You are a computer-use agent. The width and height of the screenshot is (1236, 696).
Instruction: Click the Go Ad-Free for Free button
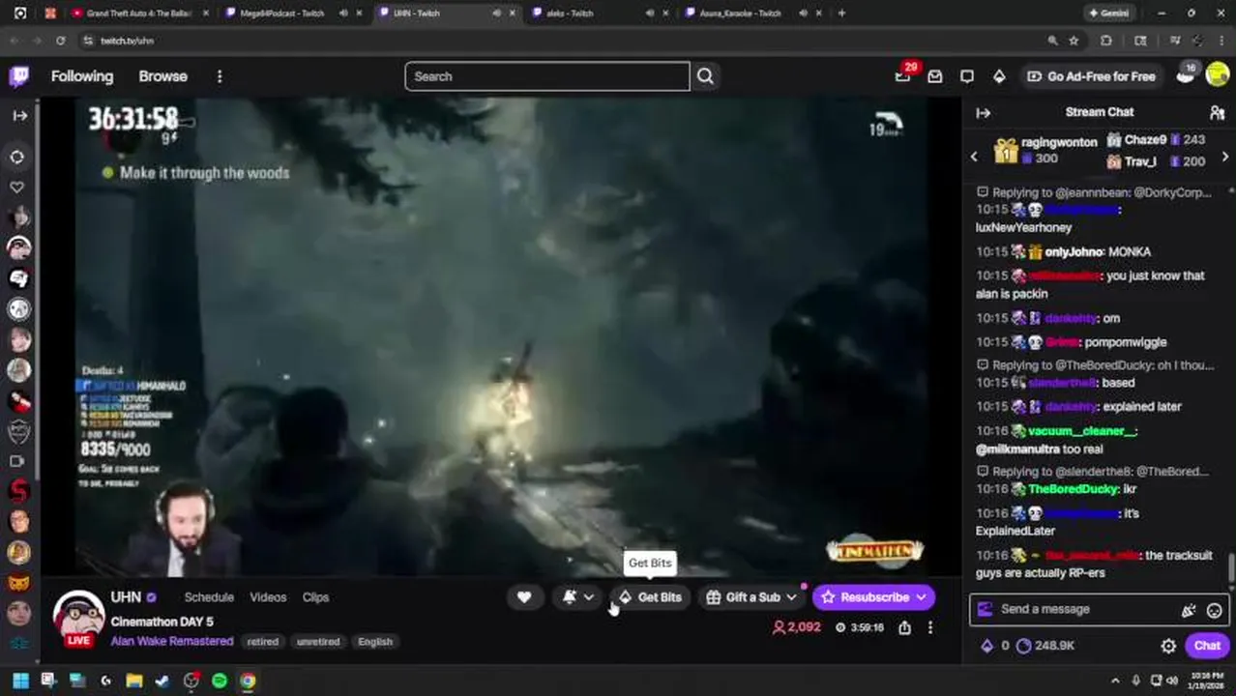coord(1091,76)
